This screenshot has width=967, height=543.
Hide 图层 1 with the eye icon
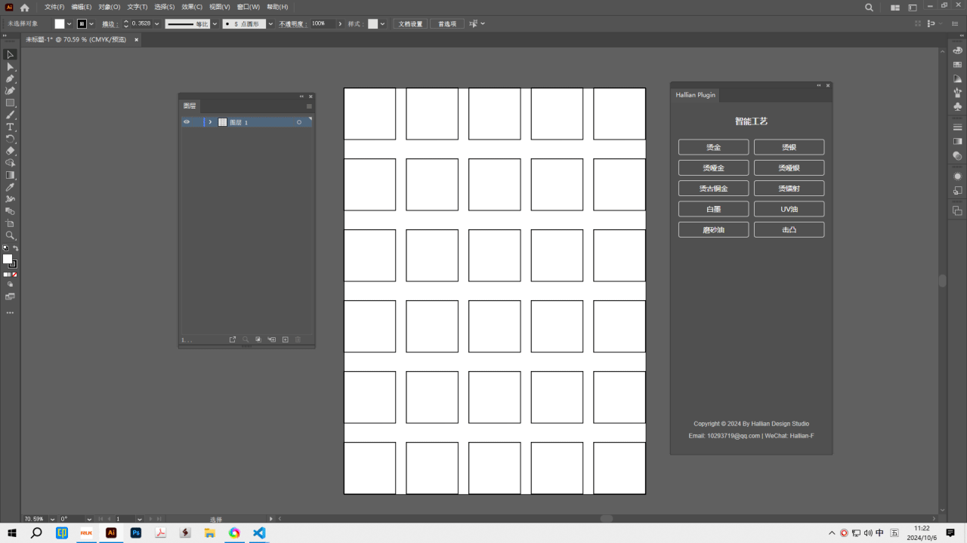(x=187, y=122)
